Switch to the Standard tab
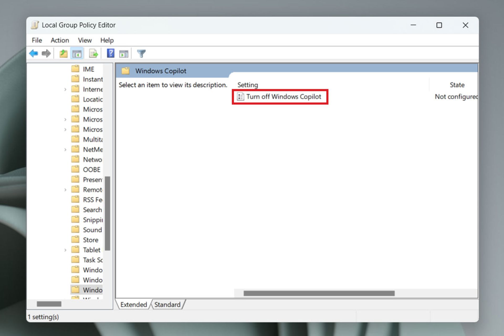Image resolution: width=504 pixels, height=336 pixels. (x=167, y=304)
